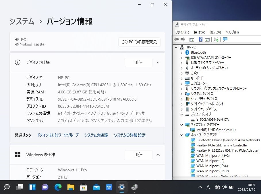
Task: Open the Chat (Teams) taskbar icon
Action: 45,187
